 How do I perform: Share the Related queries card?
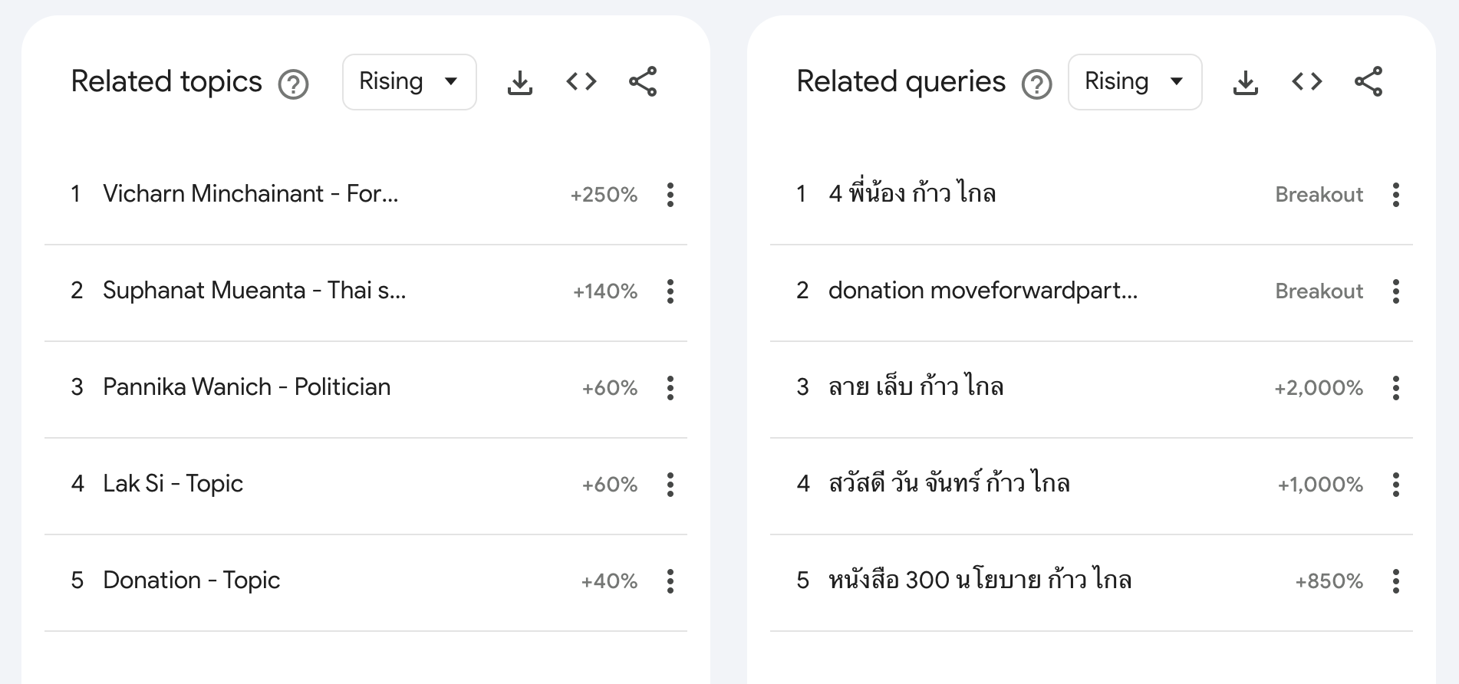[x=1368, y=82]
